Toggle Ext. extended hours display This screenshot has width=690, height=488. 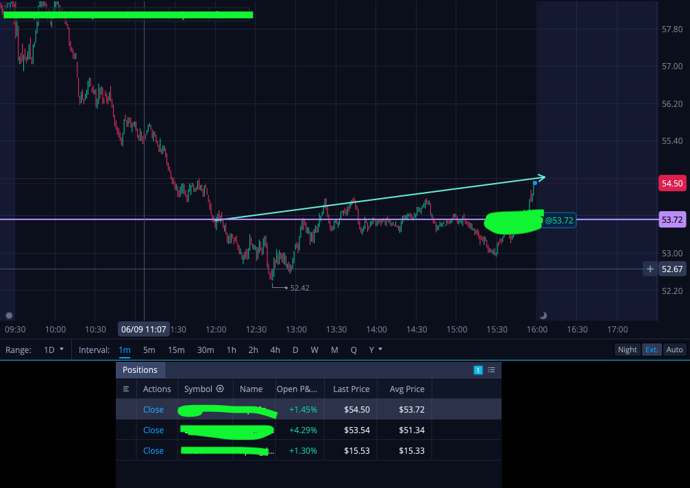pyautogui.click(x=651, y=350)
